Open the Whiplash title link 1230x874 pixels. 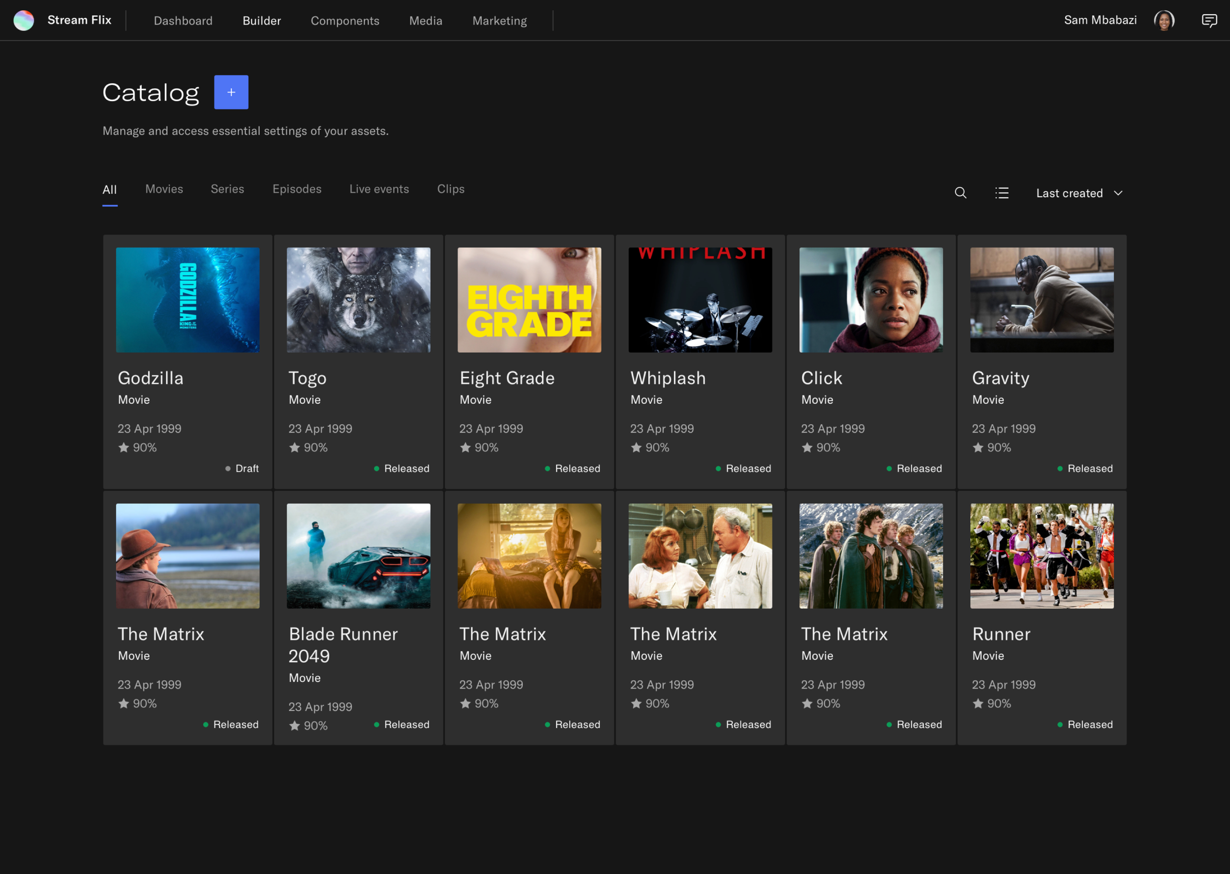[668, 378]
